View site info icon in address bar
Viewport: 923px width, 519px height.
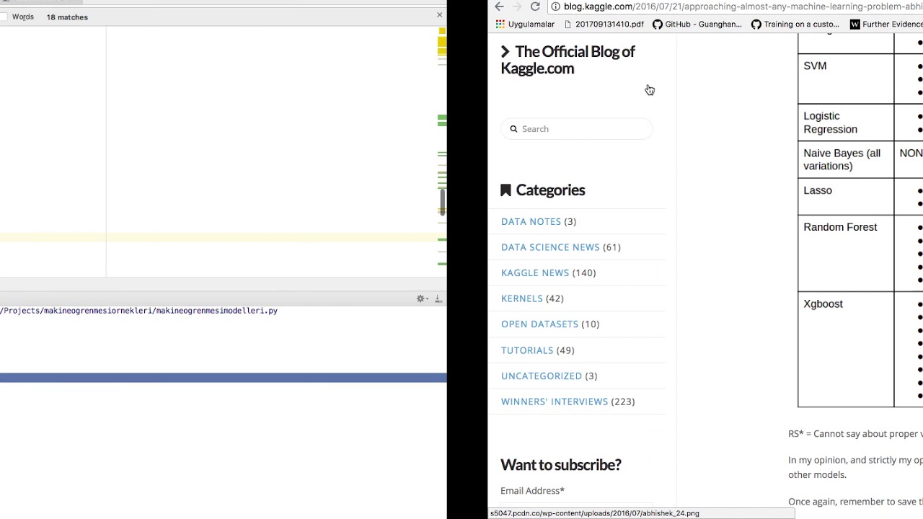[x=555, y=6]
